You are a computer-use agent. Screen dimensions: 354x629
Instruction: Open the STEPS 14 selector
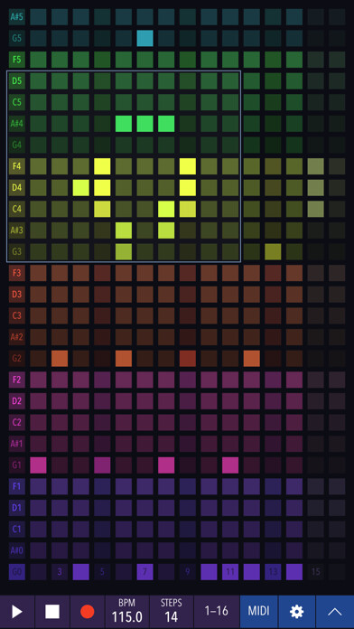[172, 612]
